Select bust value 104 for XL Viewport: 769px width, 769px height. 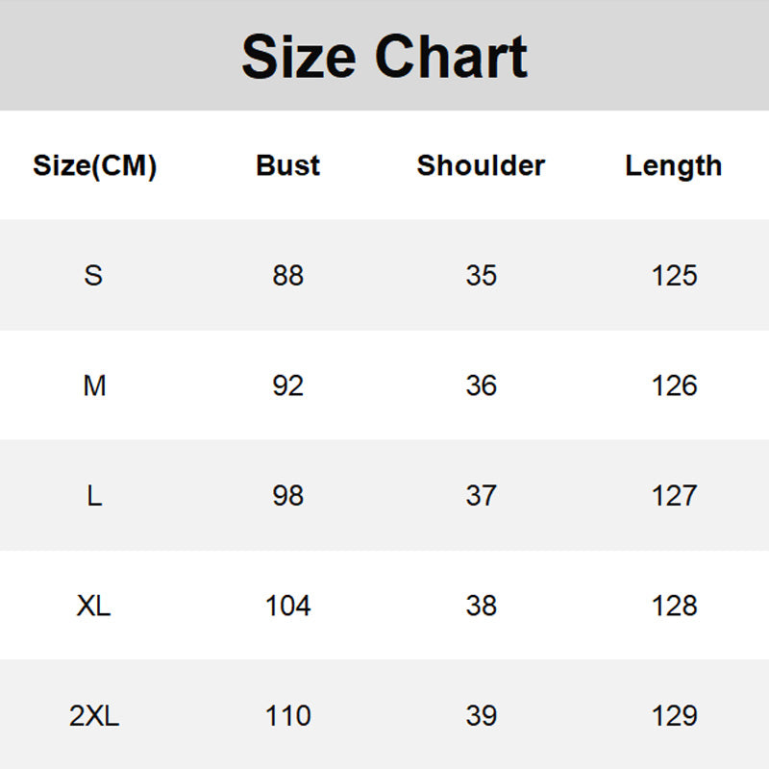(287, 606)
